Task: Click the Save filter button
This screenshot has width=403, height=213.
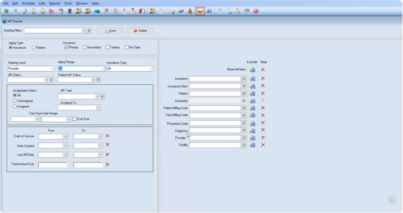Action: point(110,31)
